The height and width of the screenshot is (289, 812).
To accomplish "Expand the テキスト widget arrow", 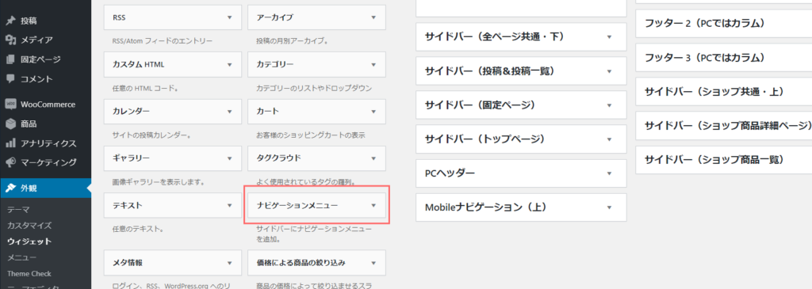I will point(229,205).
